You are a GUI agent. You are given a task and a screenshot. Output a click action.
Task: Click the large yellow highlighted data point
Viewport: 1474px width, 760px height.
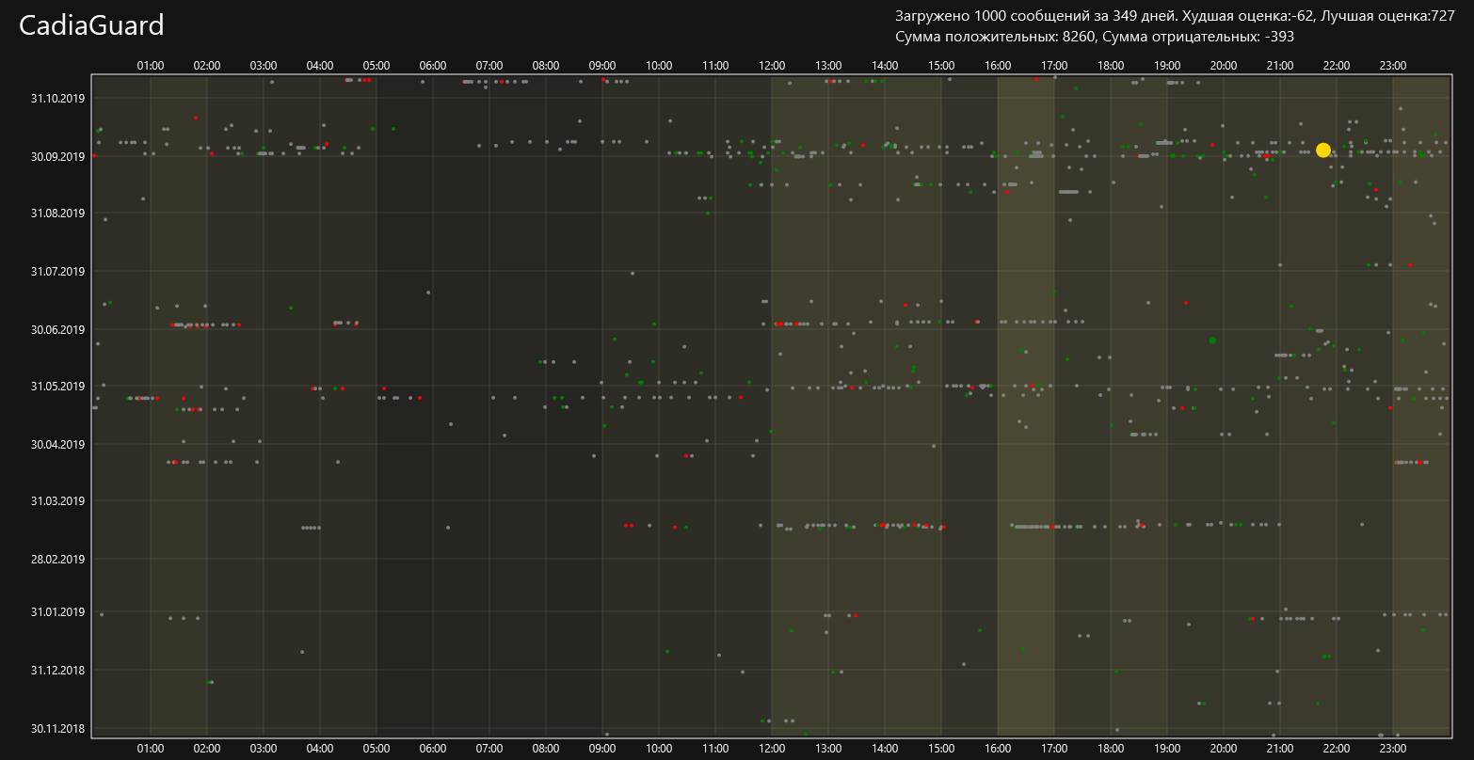tap(1322, 150)
